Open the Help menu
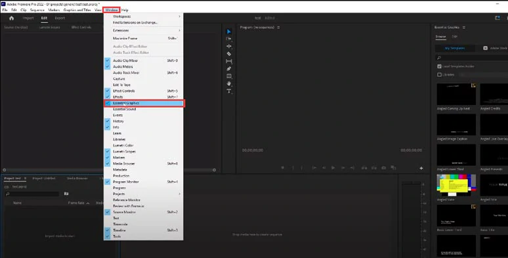 point(125,10)
